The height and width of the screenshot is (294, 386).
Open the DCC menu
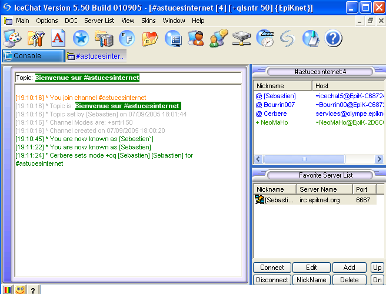pos(71,21)
